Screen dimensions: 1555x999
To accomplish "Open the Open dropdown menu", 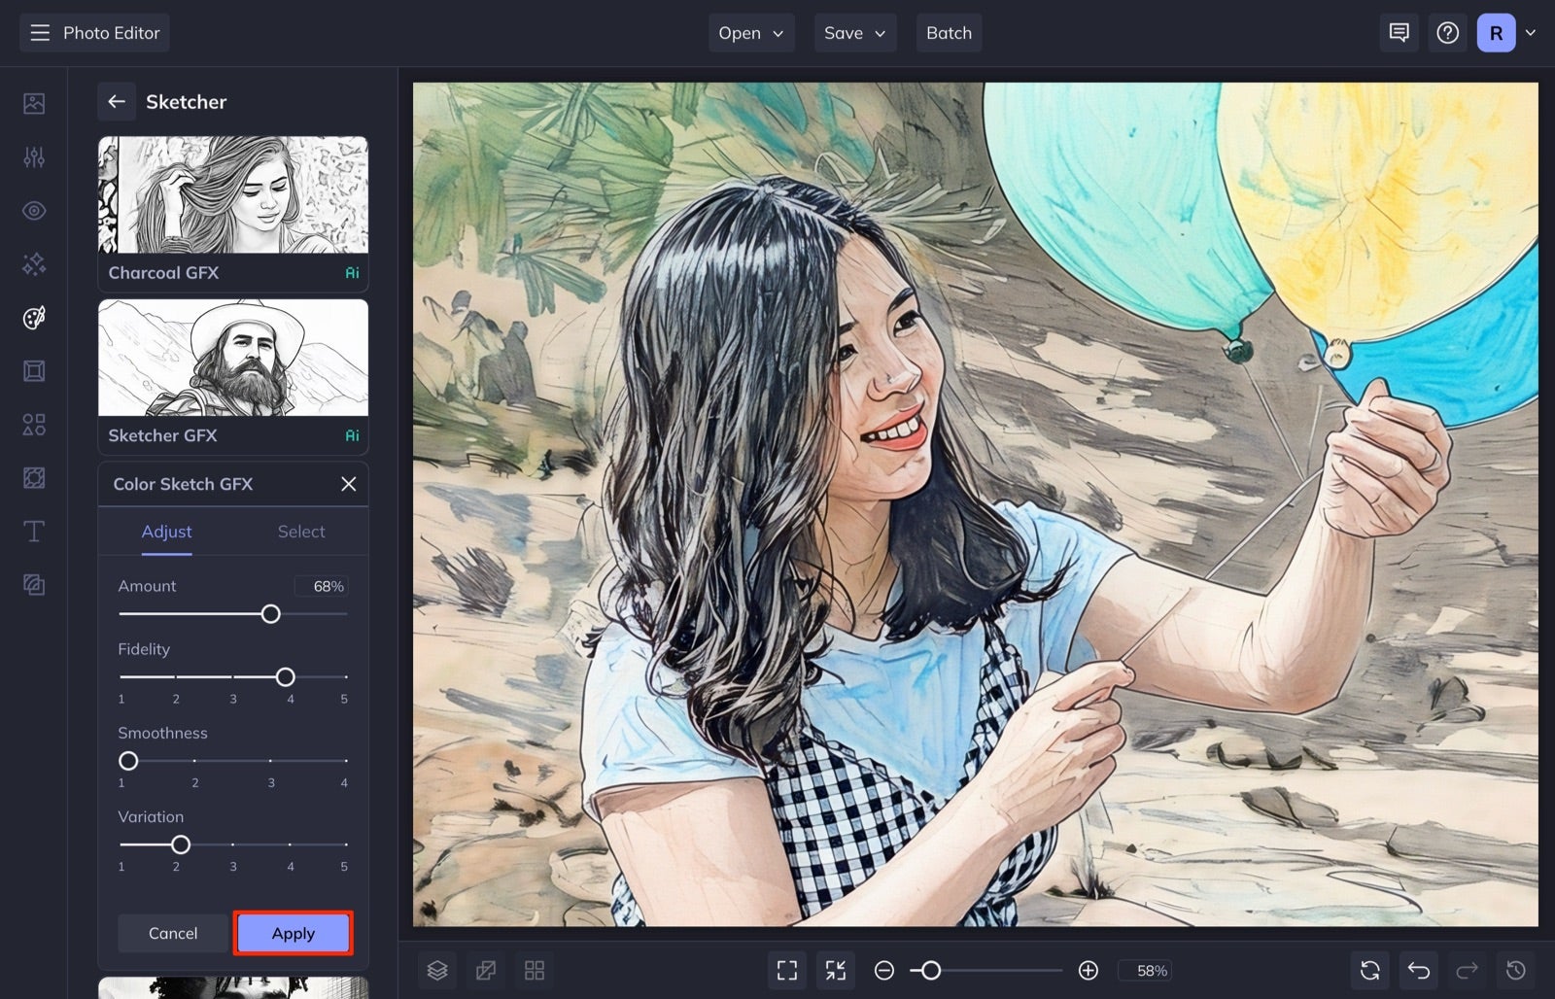I will (750, 32).
